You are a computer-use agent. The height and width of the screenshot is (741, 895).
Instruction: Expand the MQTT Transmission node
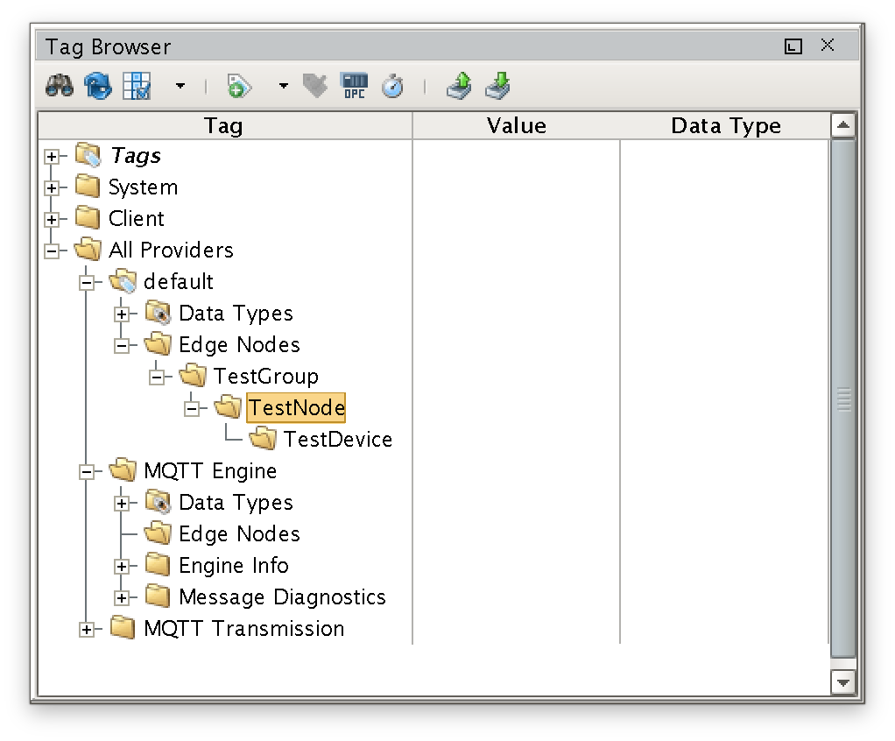86,629
